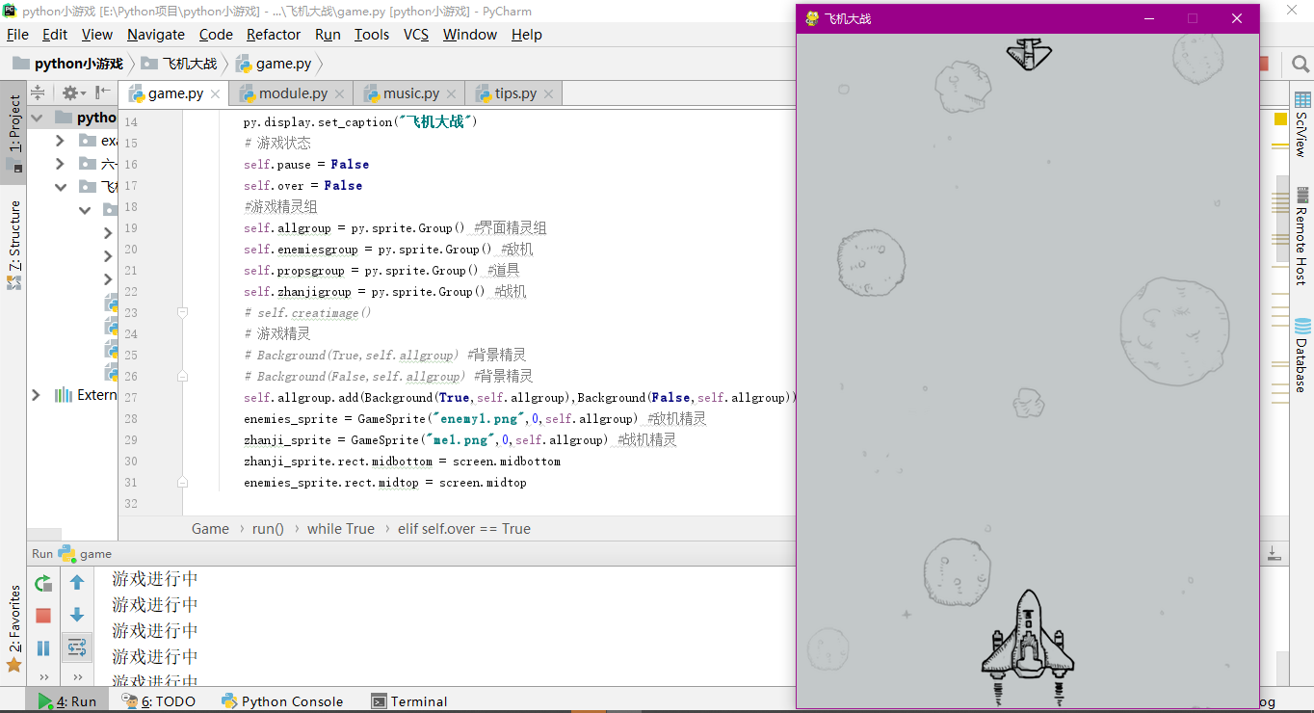Screen dimensions: 1314x713
Task: Click run() in the breadcrumb bar
Action: [268, 528]
